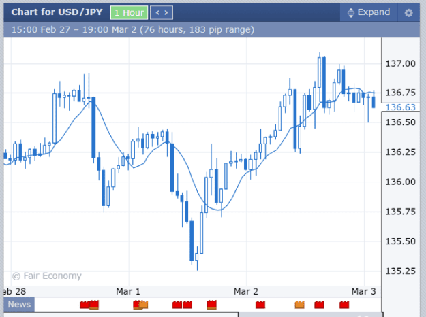Image resolution: width=426 pixels, height=317 pixels.
Task: Click the 136.75 price axis label
Action: click(x=401, y=93)
